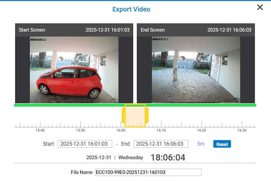The image size is (271, 181).
Task: Click the 18:06:04 current time display
Action: tap(168, 158)
